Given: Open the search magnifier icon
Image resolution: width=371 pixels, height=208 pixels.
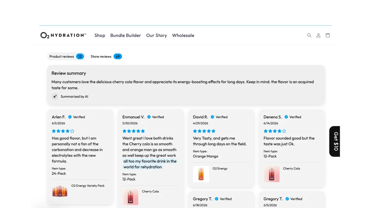Looking at the screenshot, I should point(309,35).
